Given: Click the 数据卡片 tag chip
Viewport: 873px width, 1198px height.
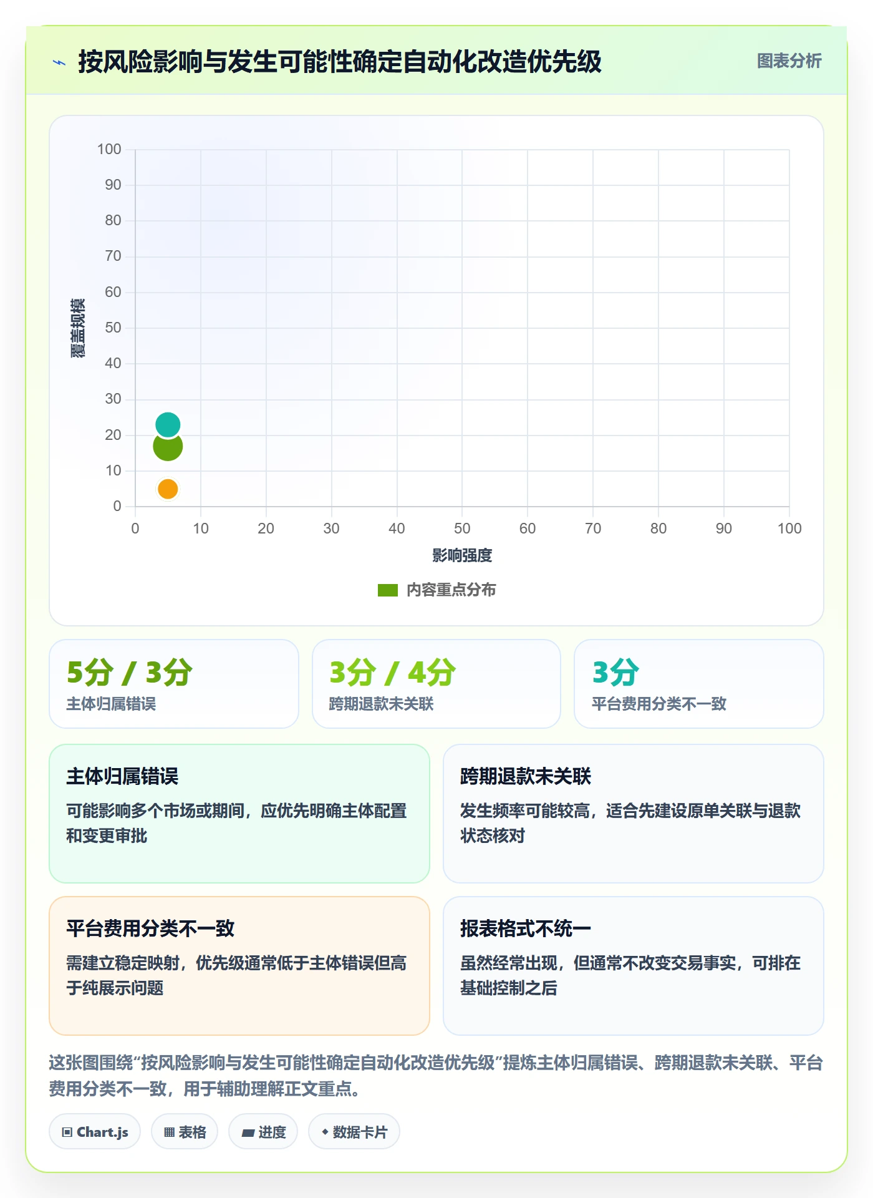Looking at the screenshot, I should [x=354, y=1132].
